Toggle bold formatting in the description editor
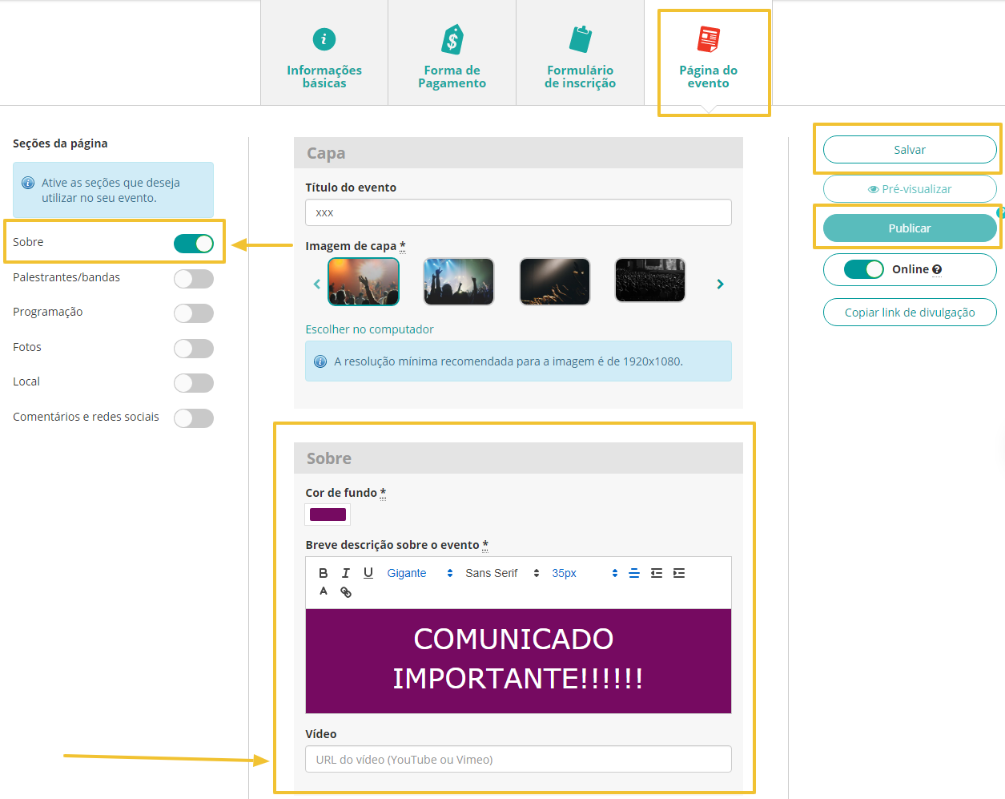 (323, 573)
